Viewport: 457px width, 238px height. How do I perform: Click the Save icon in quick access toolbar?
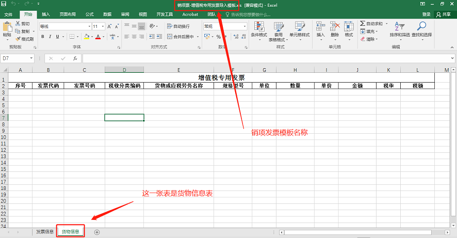click(4, 4)
